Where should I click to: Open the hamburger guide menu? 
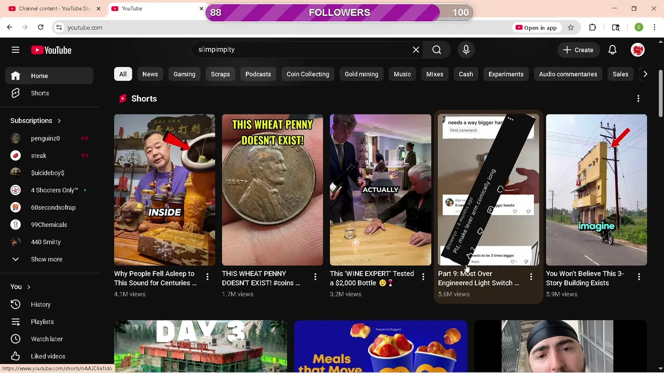coord(16,50)
